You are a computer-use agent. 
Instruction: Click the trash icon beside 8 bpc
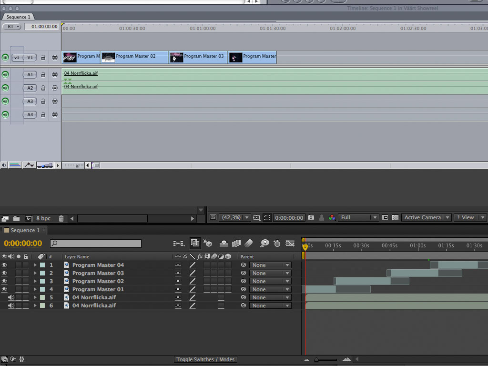tap(61, 219)
